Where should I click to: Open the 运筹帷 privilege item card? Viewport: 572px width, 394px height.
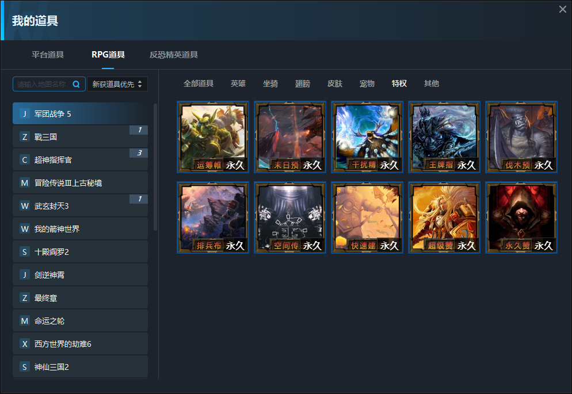coord(213,137)
